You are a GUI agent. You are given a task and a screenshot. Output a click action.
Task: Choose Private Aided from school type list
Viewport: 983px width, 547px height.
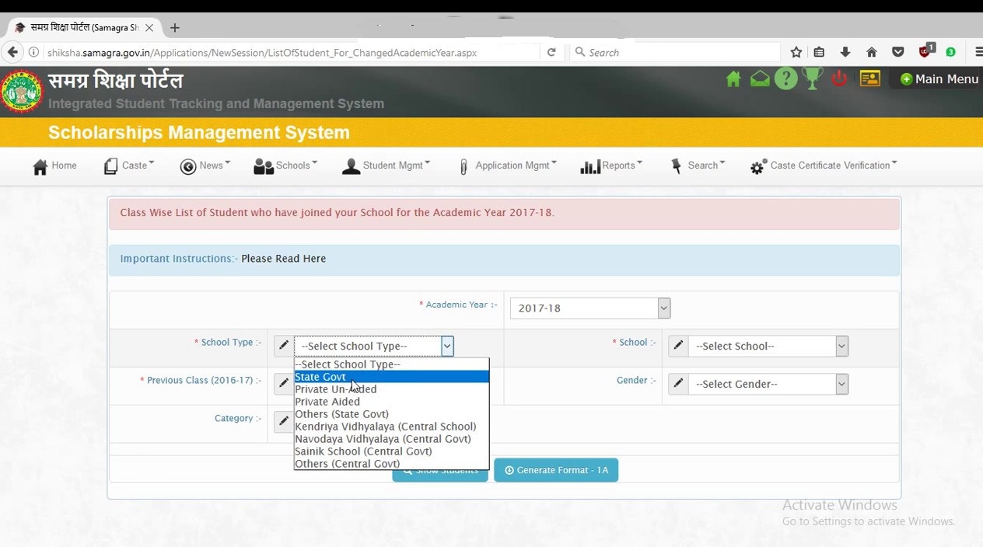tap(327, 402)
